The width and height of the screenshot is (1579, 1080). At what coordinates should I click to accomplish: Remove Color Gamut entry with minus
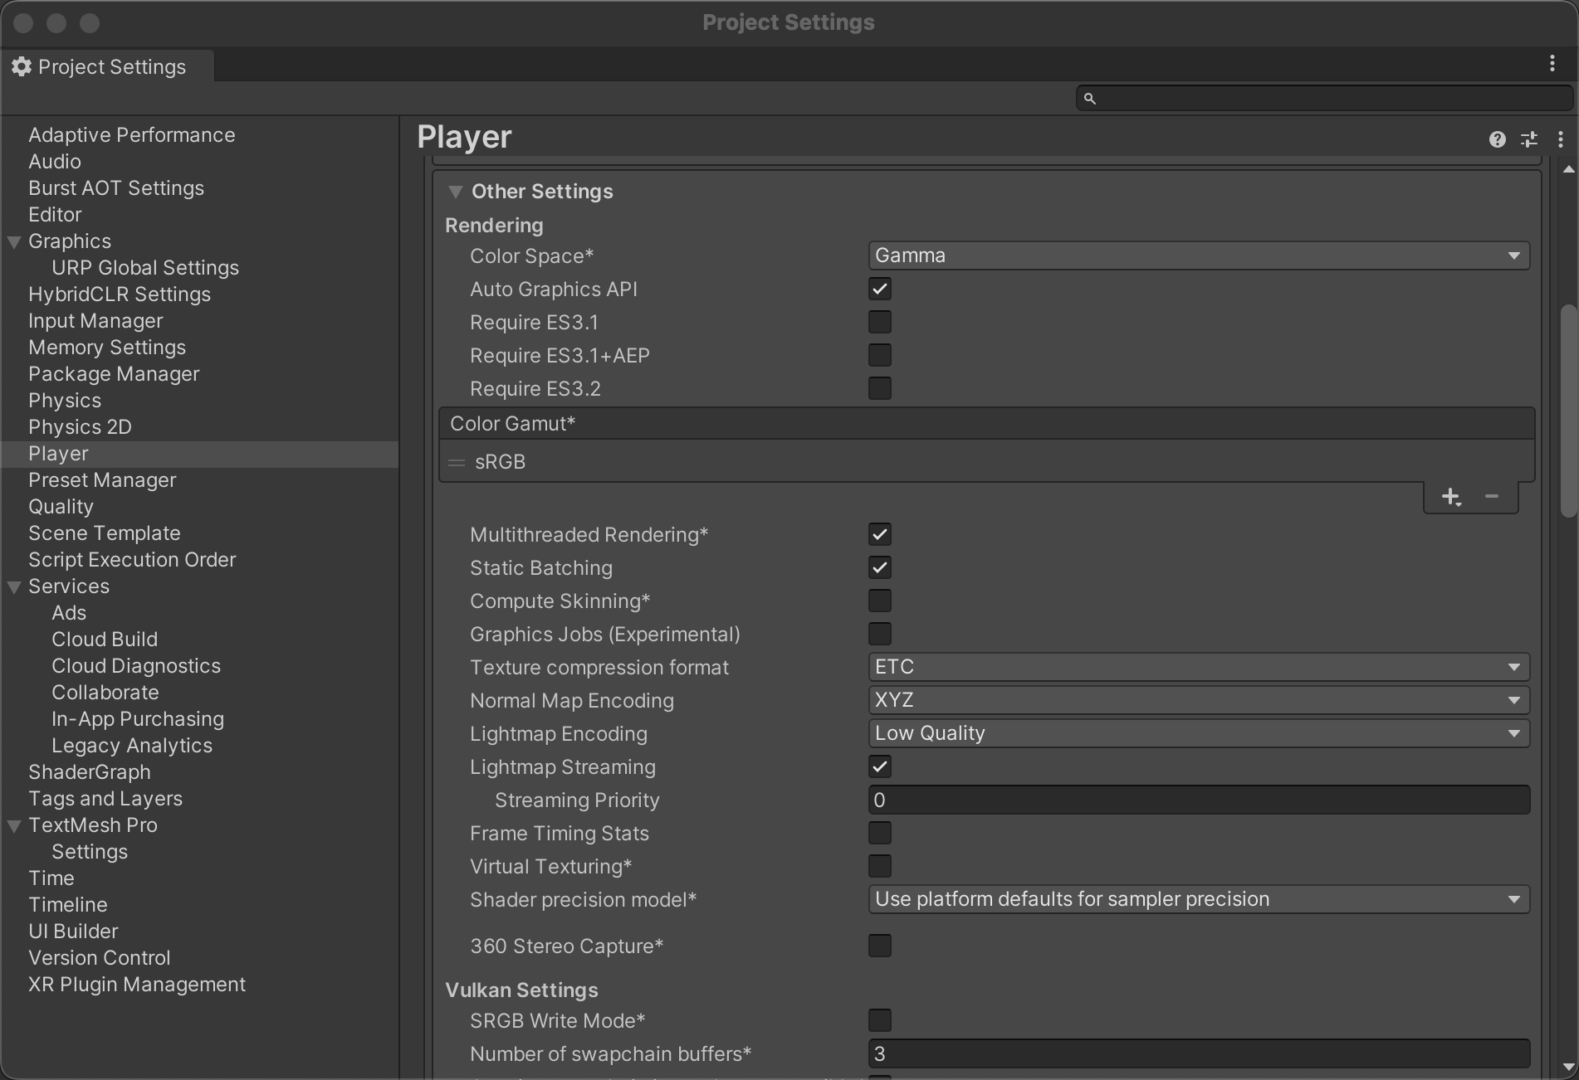click(x=1492, y=496)
